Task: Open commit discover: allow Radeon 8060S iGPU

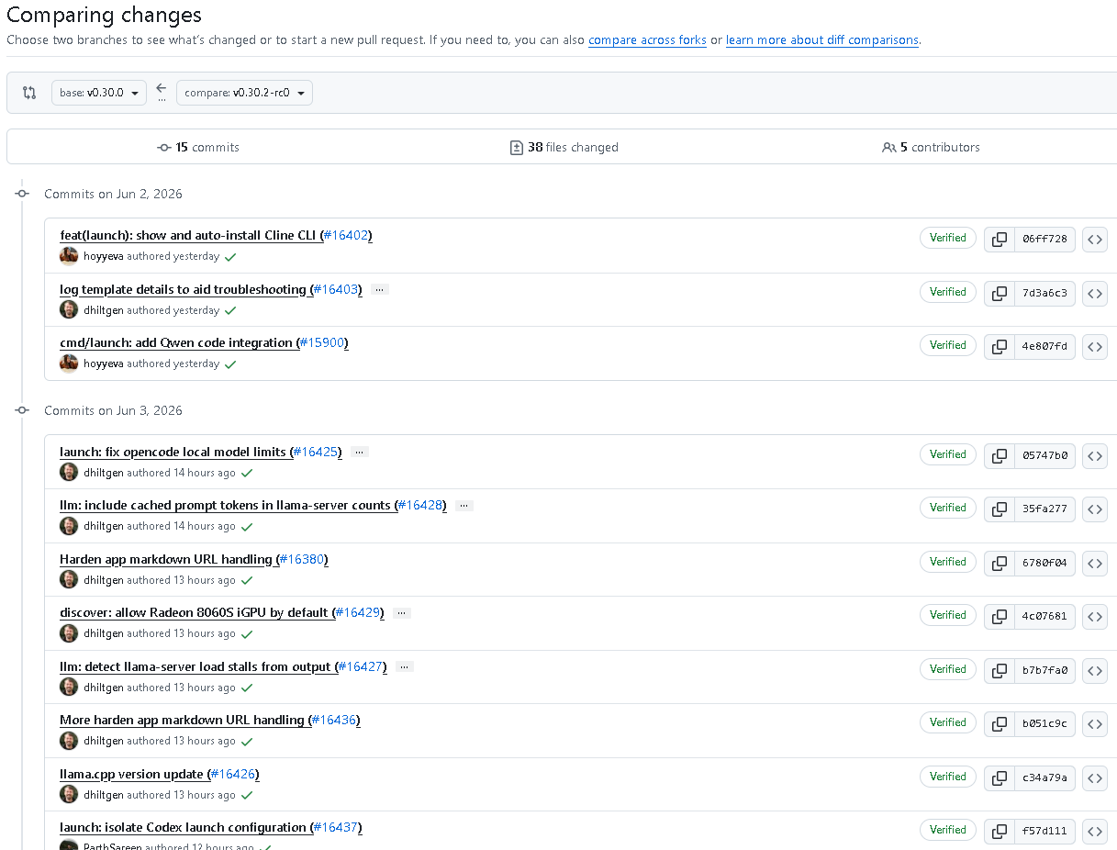Action: 194,612
